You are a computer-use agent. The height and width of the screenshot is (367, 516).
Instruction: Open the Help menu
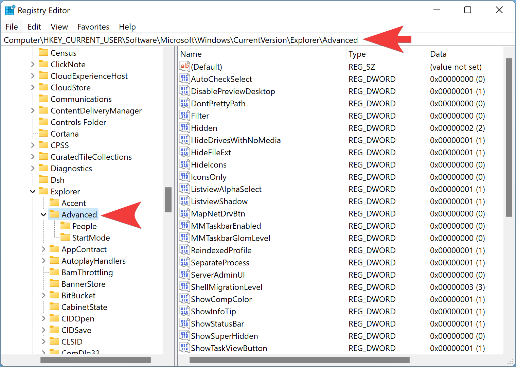tap(127, 27)
